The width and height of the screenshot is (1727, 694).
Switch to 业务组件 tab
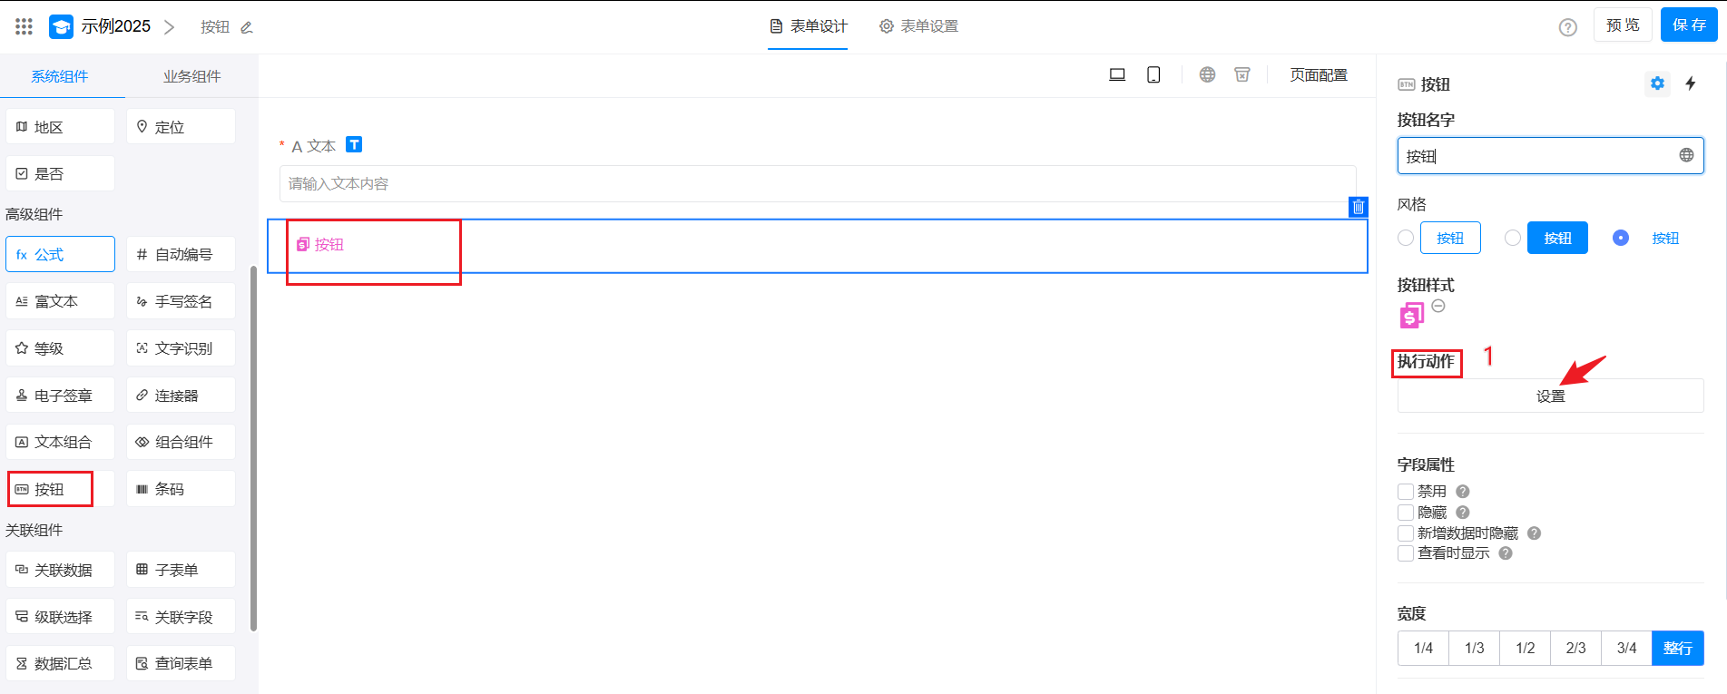point(191,76)
